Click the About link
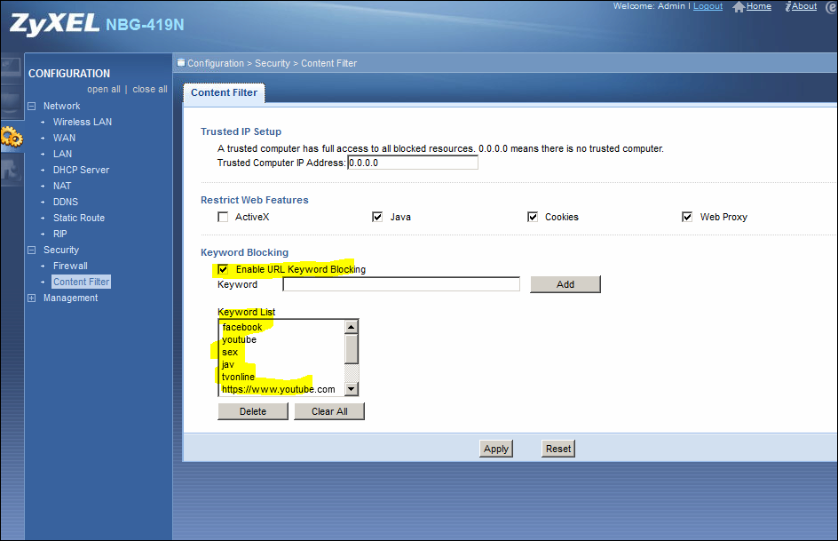Viewport: 838px width, 541px height. click(x=803, y=6)
